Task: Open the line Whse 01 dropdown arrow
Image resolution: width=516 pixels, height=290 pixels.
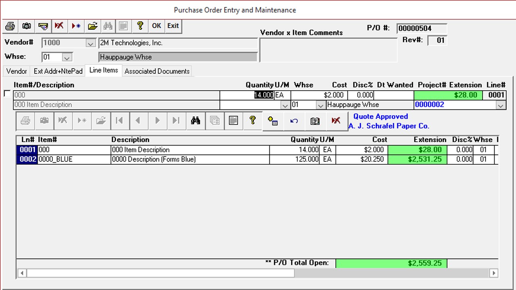Action: (321, 105)
